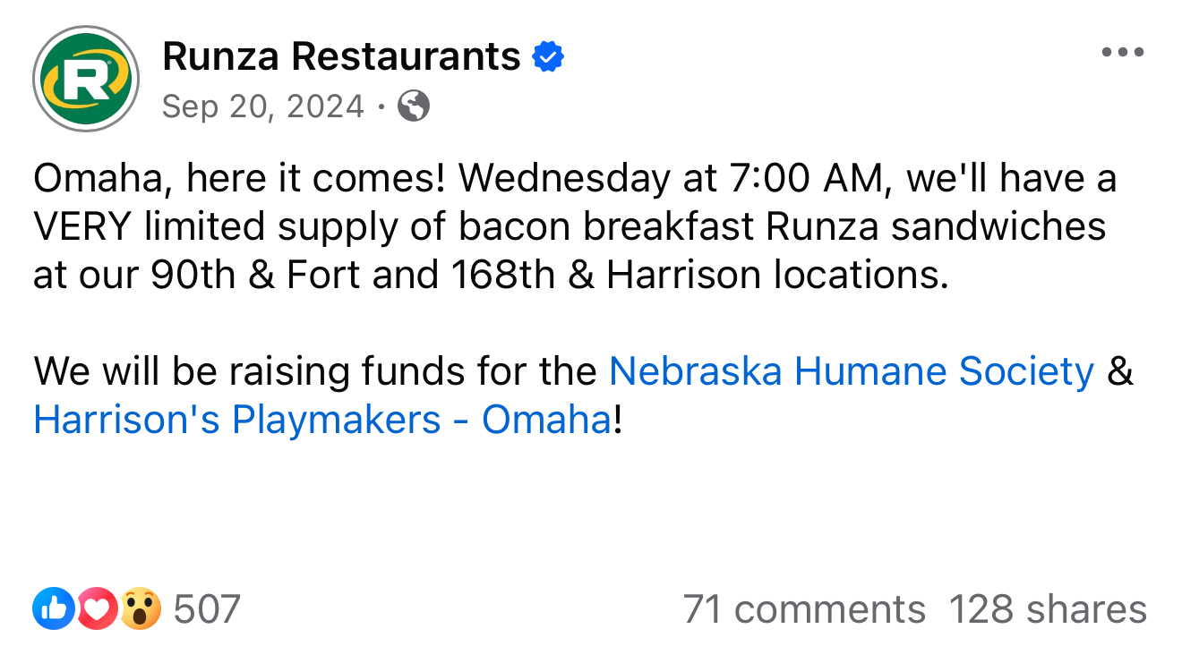View the 507 reactions count
Viewport: 1182px width, 663px height.
tap(207, 609)
